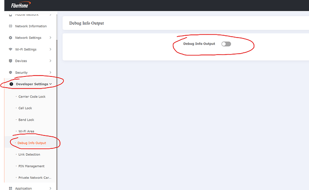Open PIN Management page

(31, 166)
